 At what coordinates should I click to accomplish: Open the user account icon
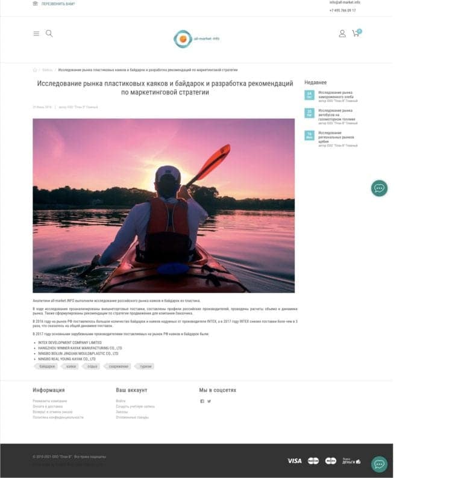point(342,34)
